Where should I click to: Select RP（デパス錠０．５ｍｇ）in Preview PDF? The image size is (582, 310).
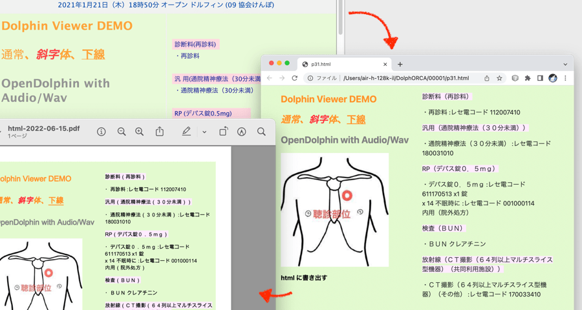136,234
